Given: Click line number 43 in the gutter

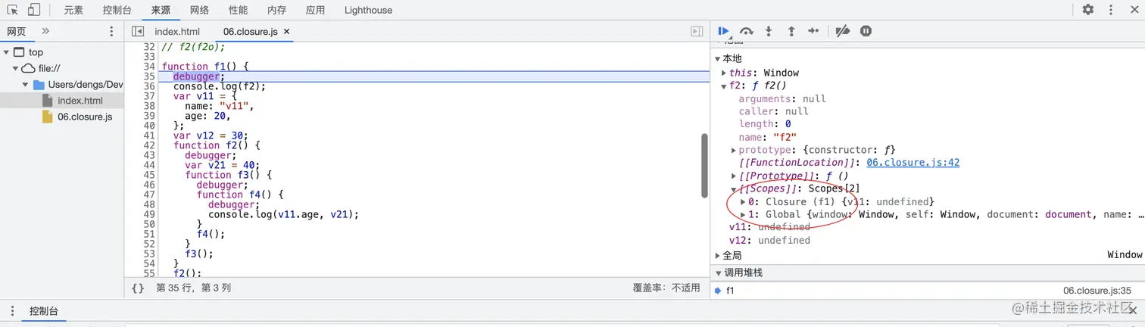Looking at the screenshot, I should [x=148, y=155].
